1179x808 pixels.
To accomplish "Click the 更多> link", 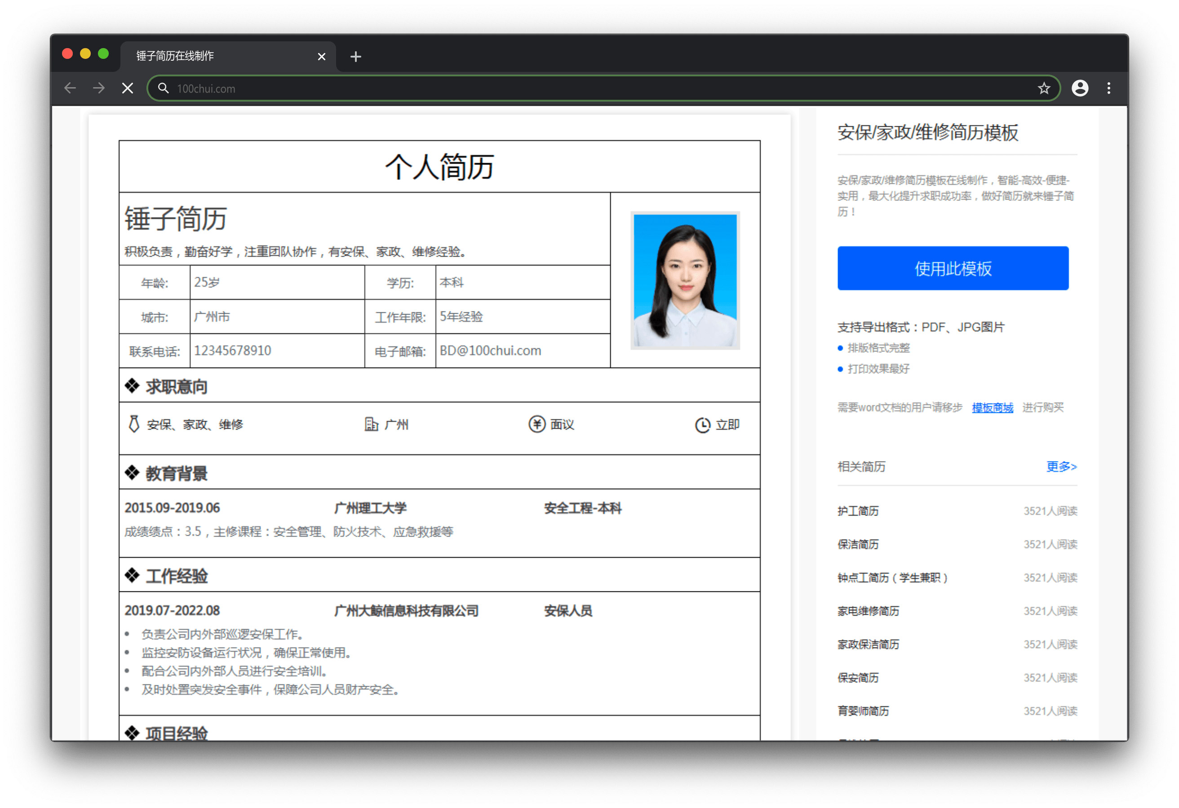I will click(x=1061, y=466).
